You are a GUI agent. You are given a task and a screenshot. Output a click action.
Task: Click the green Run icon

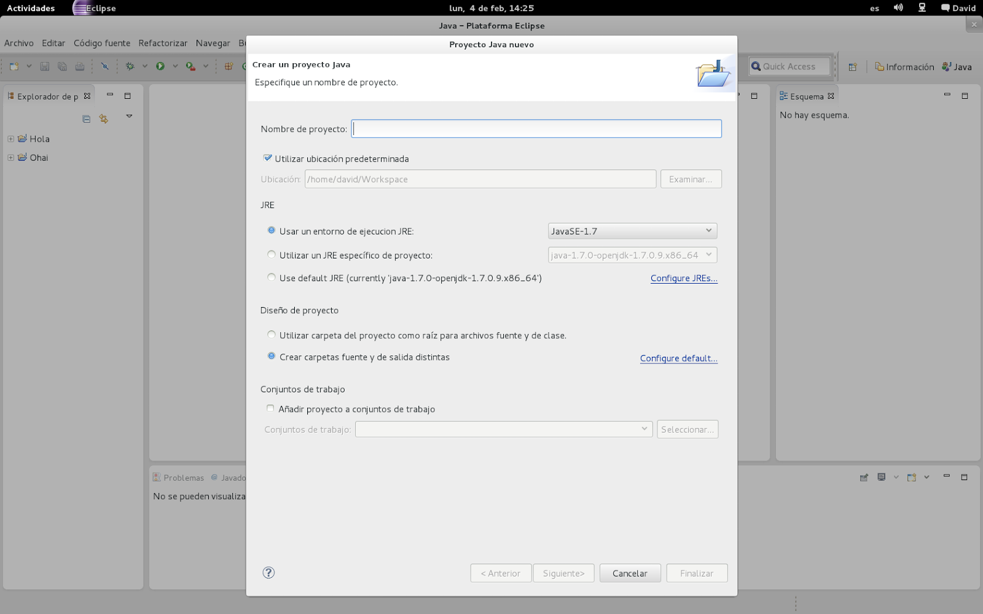point(160,66)
